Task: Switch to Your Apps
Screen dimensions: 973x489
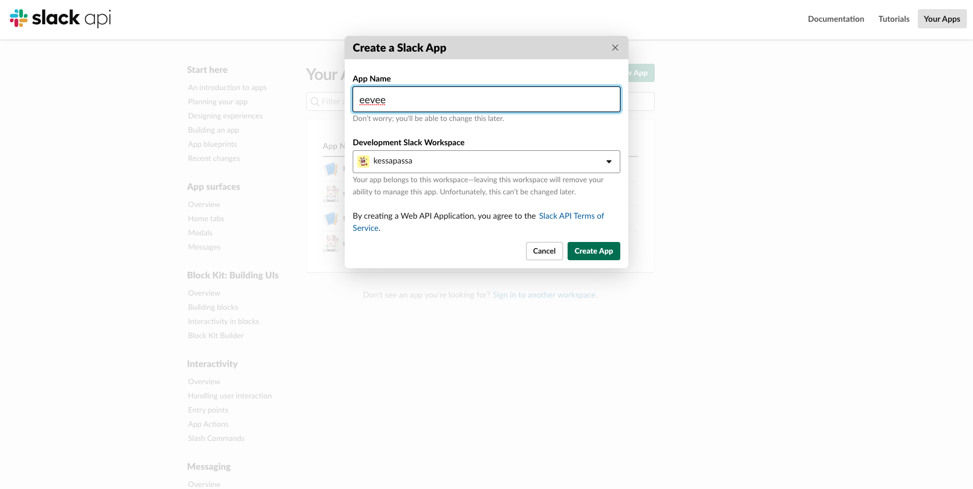Action: pos(942,19)
